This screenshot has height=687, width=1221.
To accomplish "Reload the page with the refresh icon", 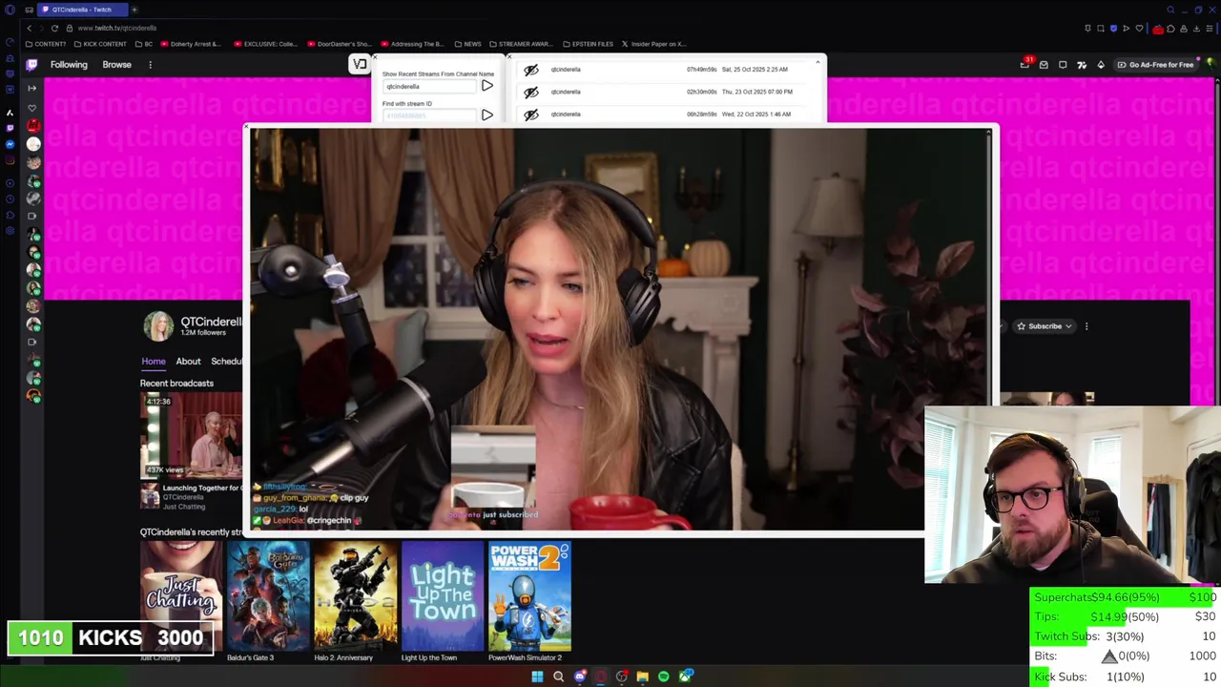I will [54, 28].
